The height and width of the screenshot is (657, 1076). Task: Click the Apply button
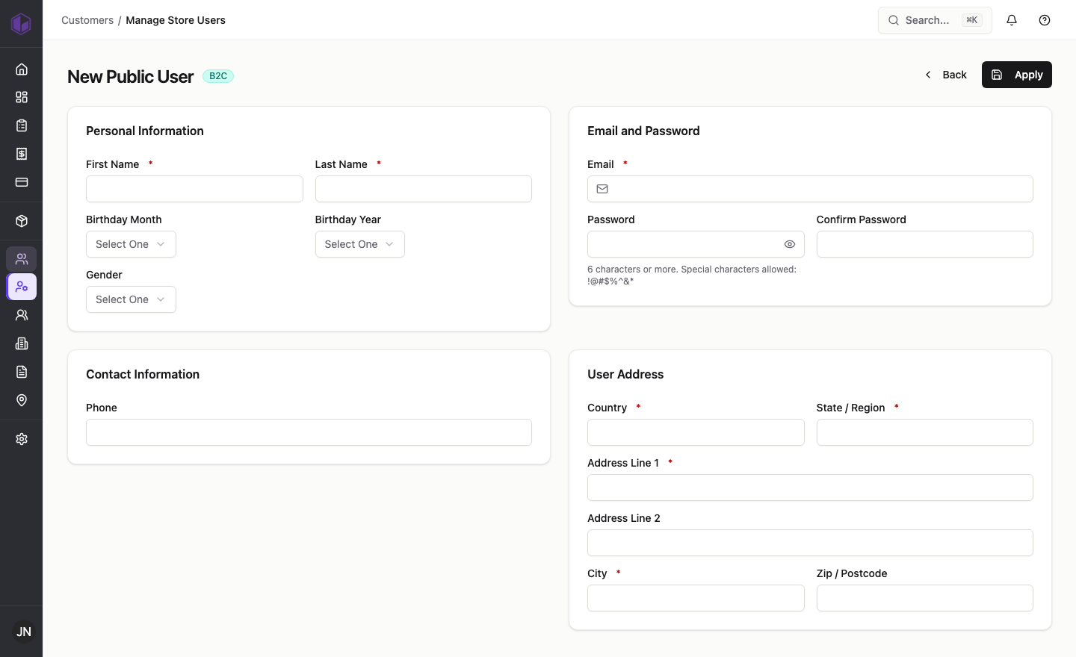coord(1017,75)
